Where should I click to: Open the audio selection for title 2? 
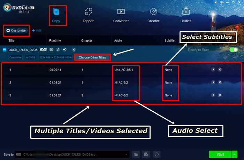point(121,82)
